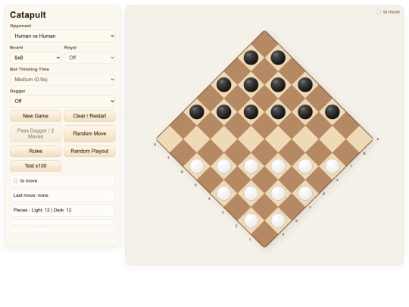Pick the white piece on square f1

point(333,166)
